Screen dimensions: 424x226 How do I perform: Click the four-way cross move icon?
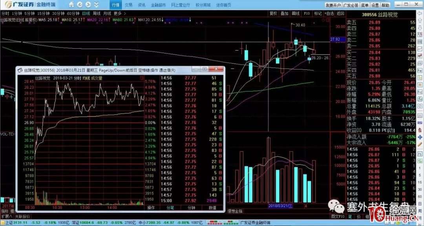coord(420,137)
